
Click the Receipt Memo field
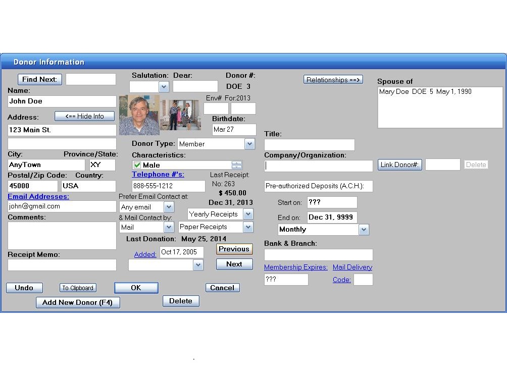coord(62,265)
